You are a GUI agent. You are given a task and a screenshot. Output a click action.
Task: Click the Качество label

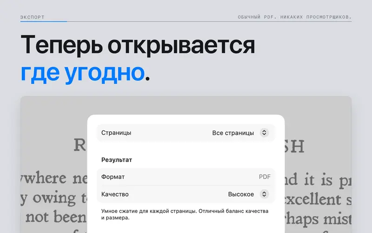(x=115, y=194)
